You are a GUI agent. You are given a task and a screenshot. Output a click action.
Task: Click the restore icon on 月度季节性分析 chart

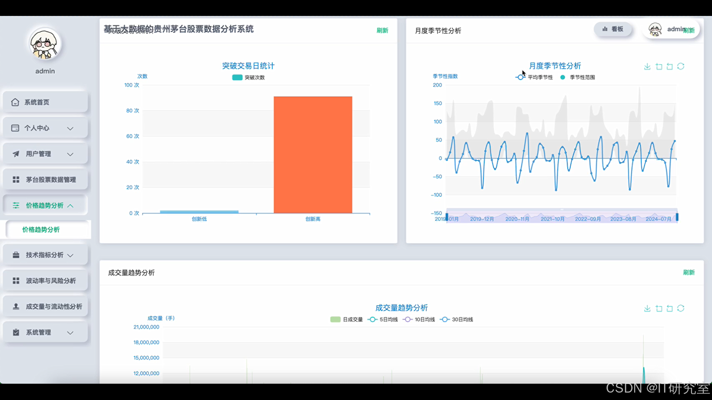[x=681, y=66]
